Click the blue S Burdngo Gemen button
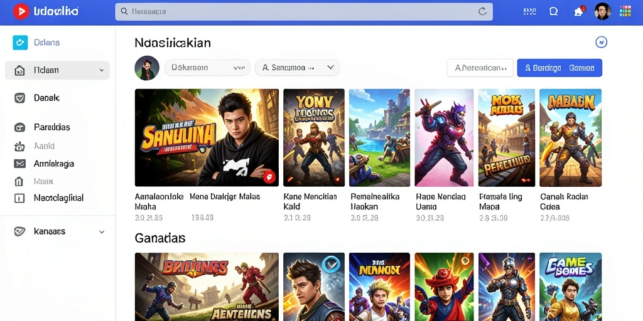643x321 pixels. 559,68
